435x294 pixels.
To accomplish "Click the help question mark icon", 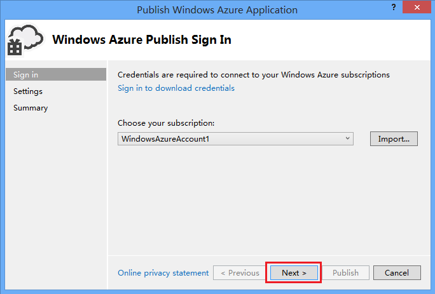I will point(394,8).
